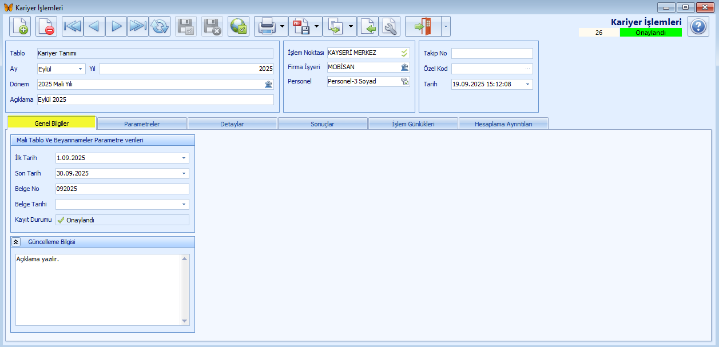Open the Hesaplama Ayrıntıları tab
The height and width of the screenshot is (347, 719).
point(503,123)
